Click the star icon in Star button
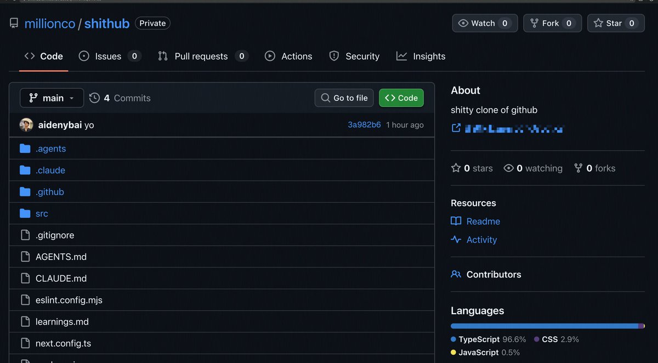This screenshot has width=658, height=363. tap(598, 23)
